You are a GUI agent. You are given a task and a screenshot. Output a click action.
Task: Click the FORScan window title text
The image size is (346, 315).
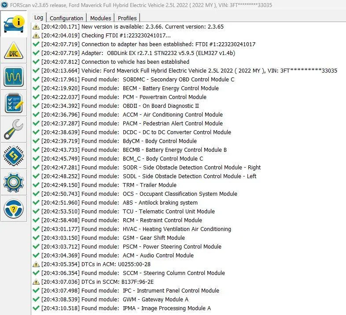pos(141,5)
